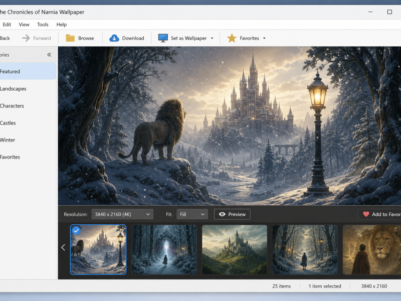The width and height of the screenshot is (401, 301).
Task: Select the Landscapes category
Action: click(28, 89)
